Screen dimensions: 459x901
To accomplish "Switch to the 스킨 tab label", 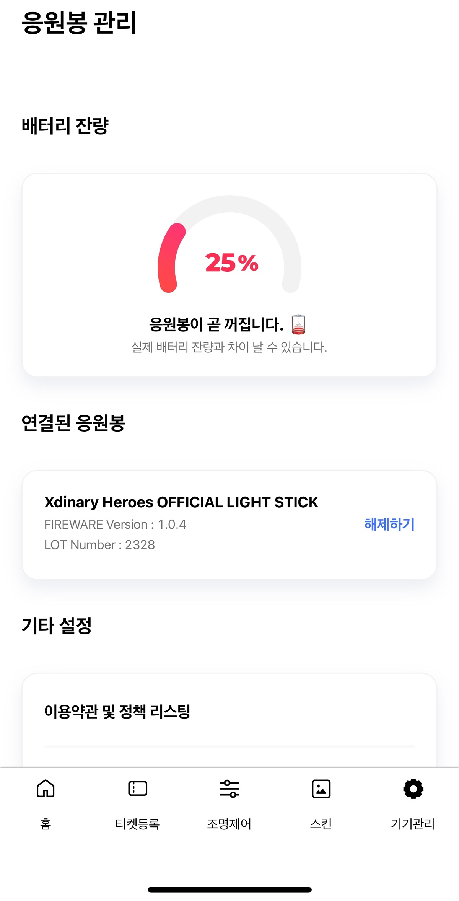I will coord(321,824).
